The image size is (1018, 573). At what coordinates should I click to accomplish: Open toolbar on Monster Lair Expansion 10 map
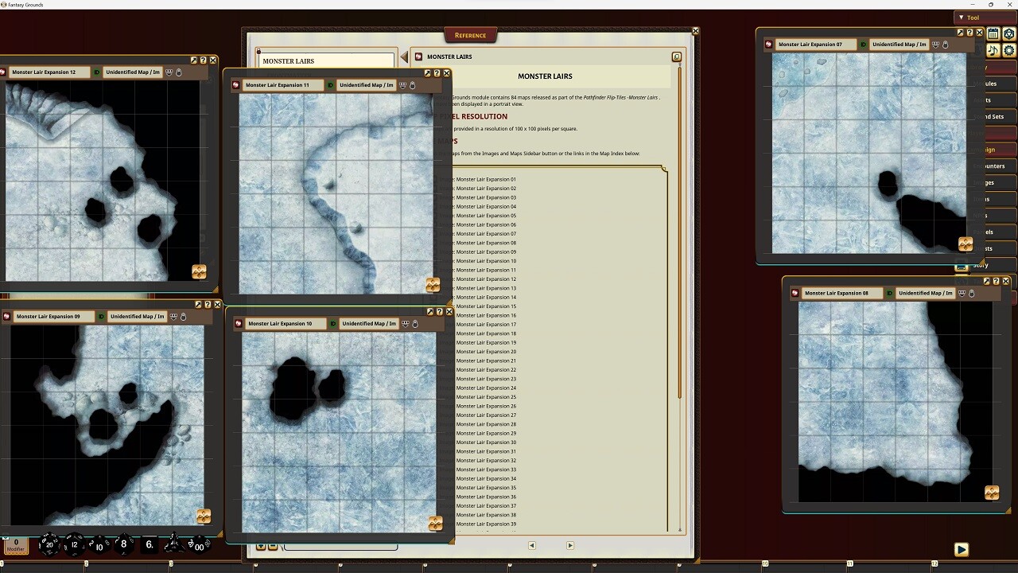[435, 523]
